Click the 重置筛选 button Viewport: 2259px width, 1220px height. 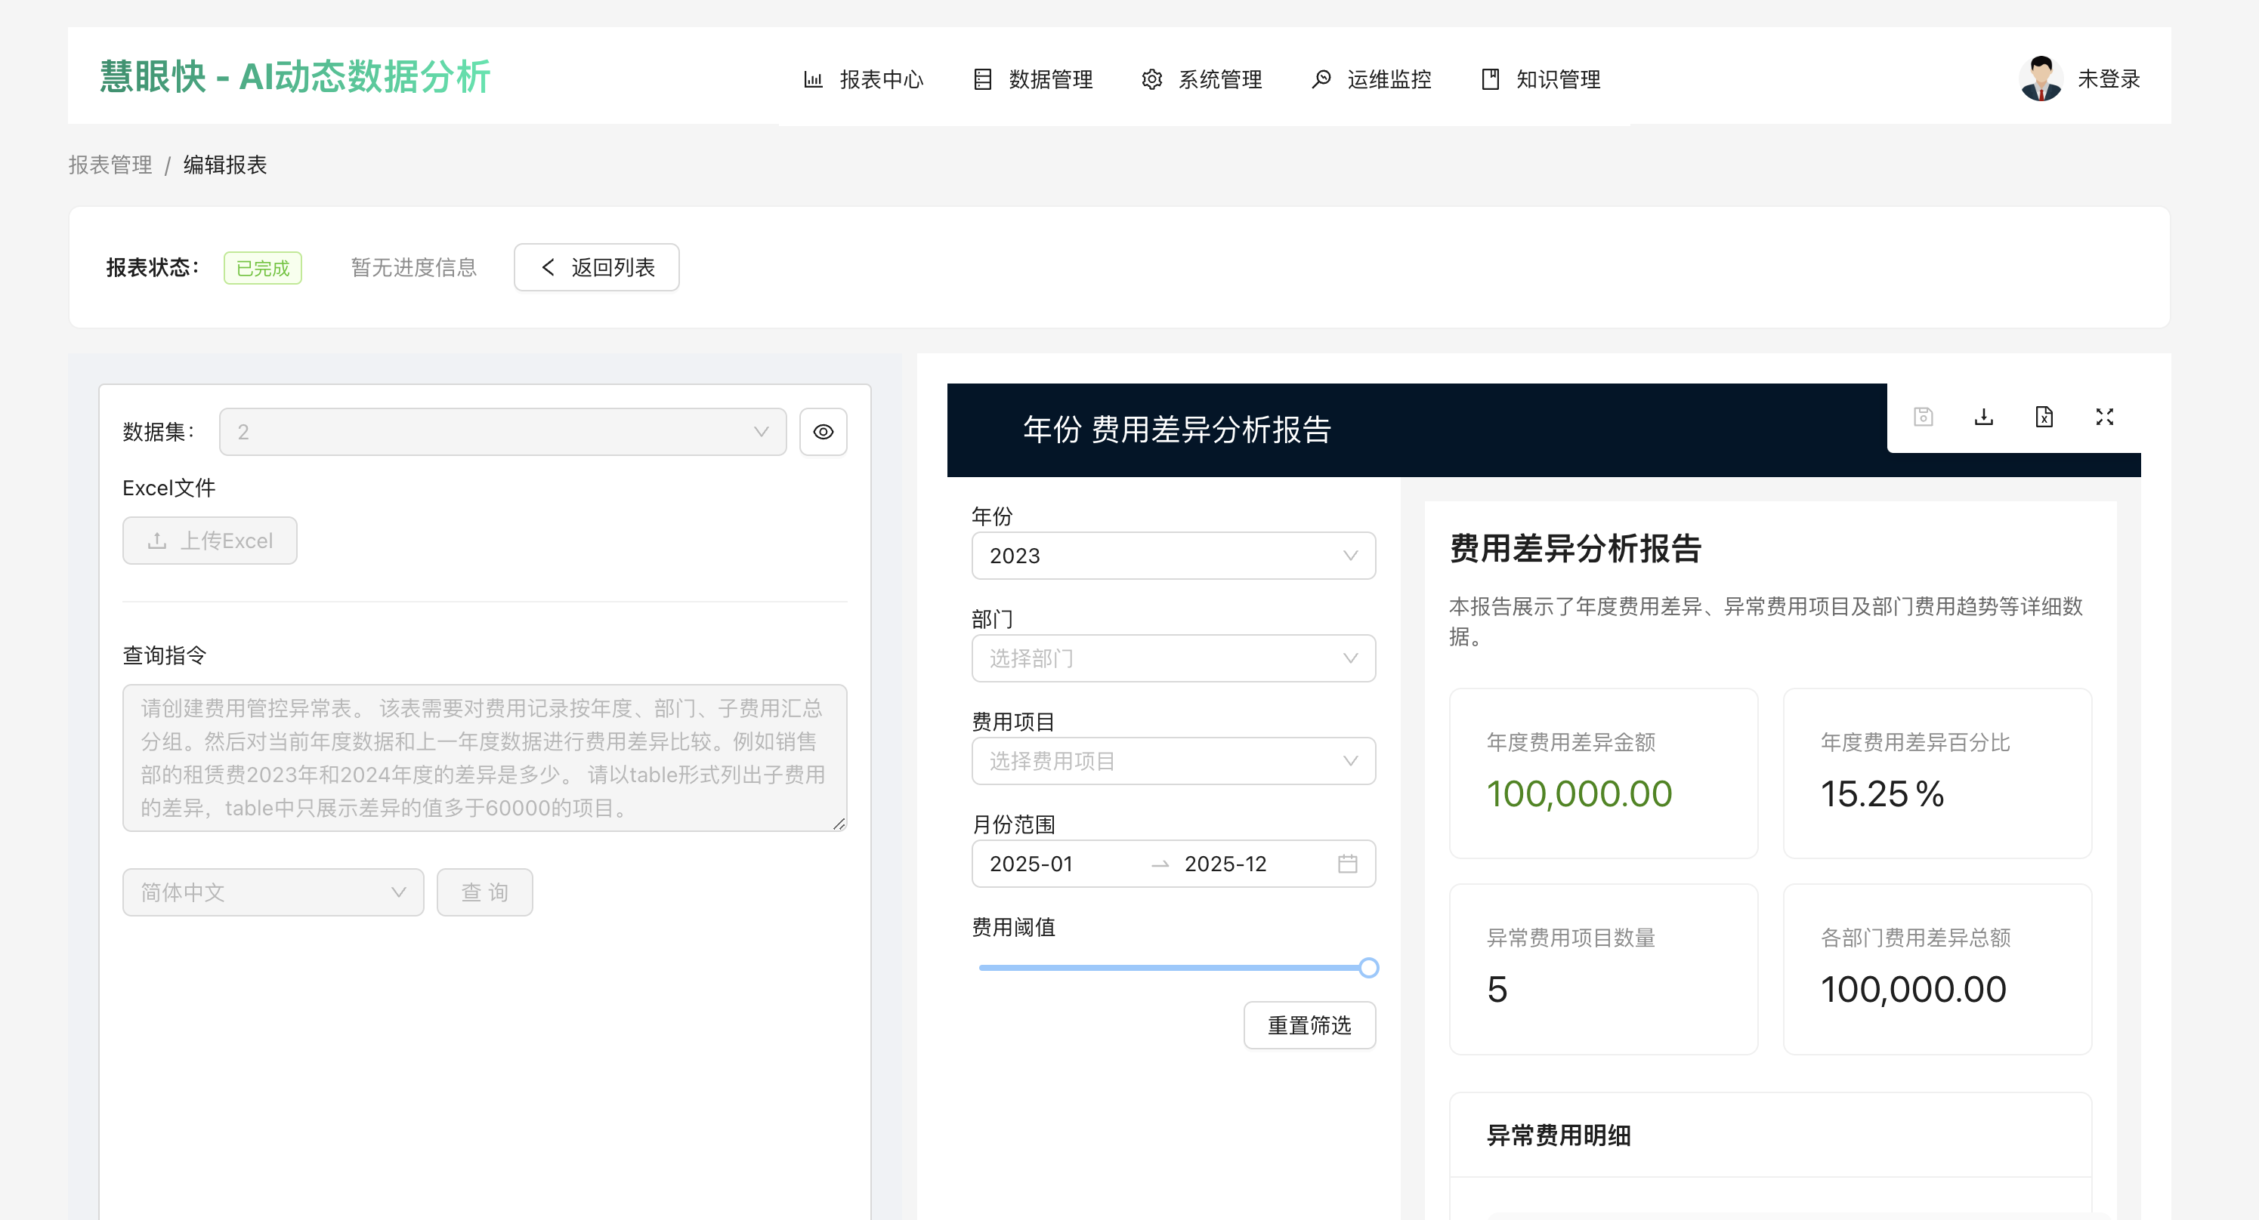(x=1309, y=1025)
